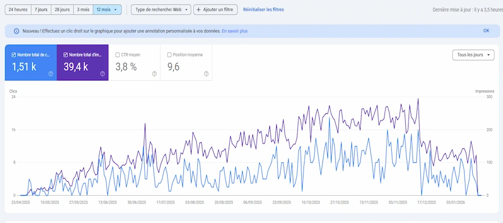
Task: Uncheck Nombre total d'impressions checkbox
Action: [x=66, y=55]
